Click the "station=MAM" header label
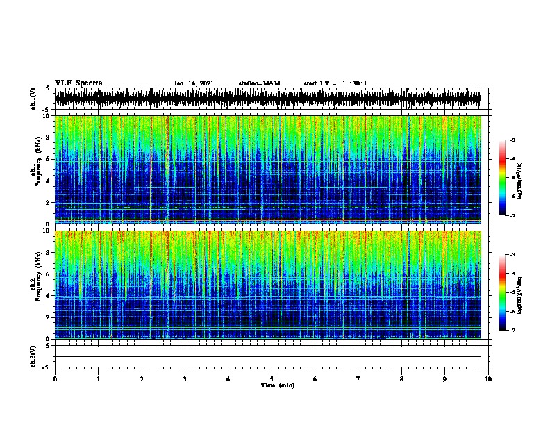550x425 pixels. tap(259, 83)
